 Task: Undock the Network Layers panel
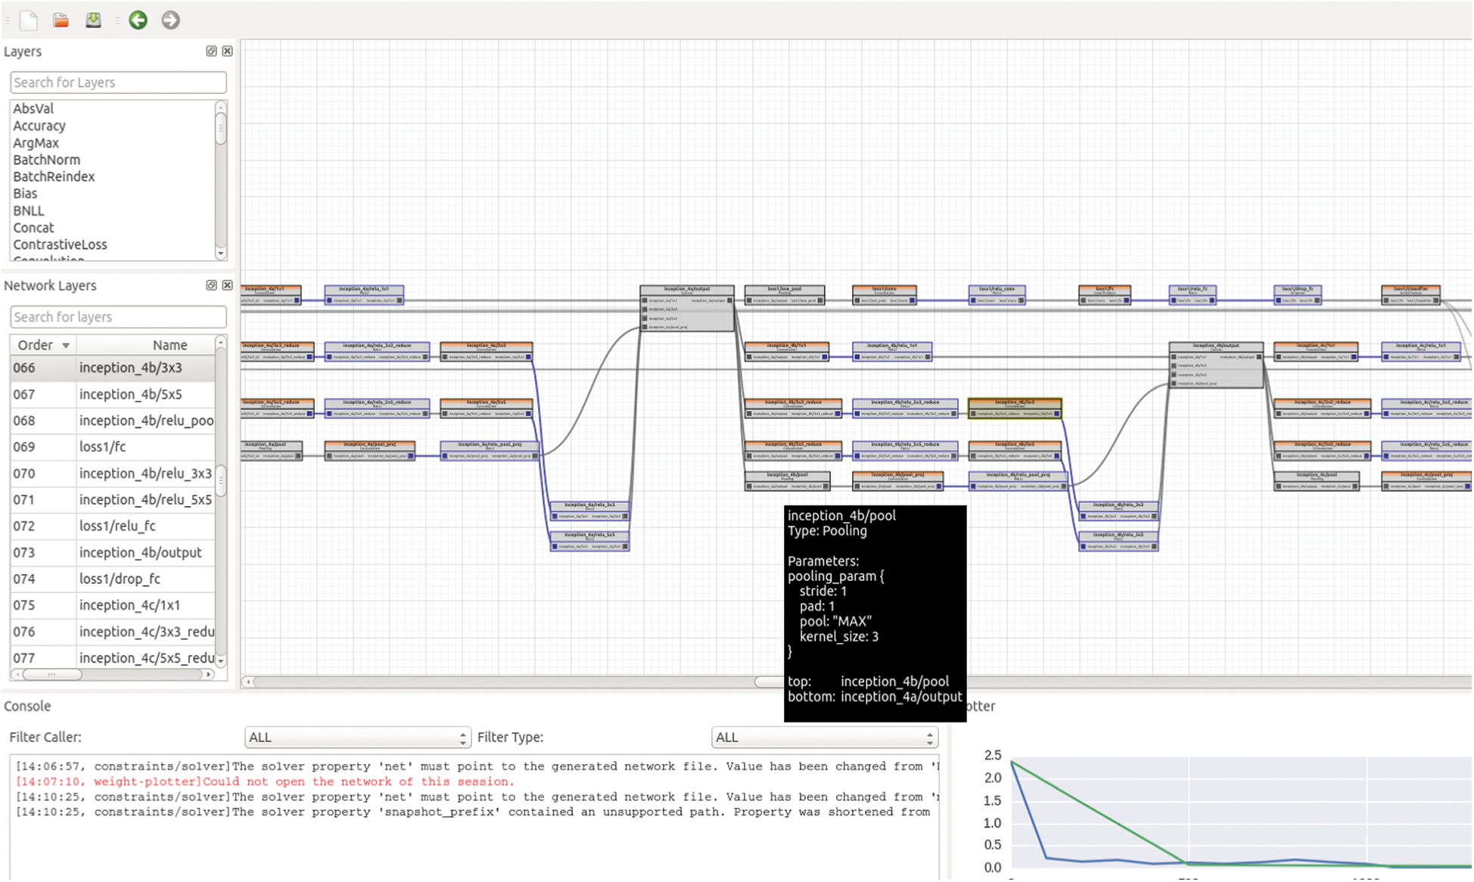click(x=211, y=286)
